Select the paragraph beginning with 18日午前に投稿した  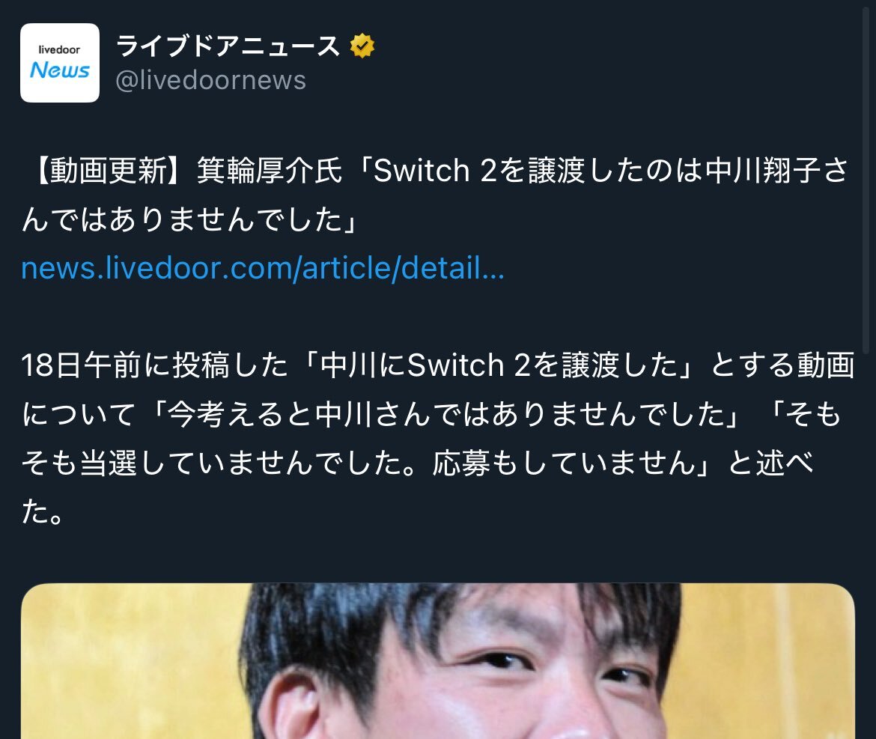(x=438, y=438)
